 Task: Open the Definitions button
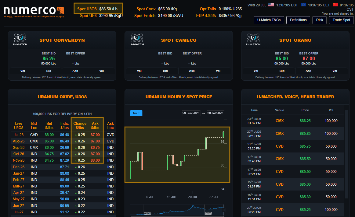[298, 20]
